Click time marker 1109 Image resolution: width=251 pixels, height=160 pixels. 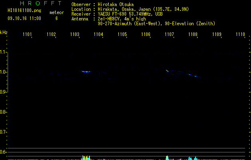click(217, 34)
